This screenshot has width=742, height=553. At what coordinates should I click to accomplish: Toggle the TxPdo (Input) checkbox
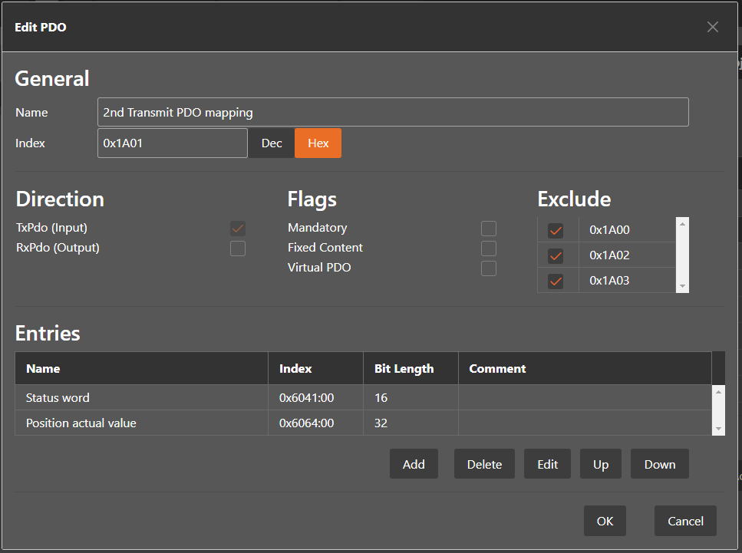point(238,229)
